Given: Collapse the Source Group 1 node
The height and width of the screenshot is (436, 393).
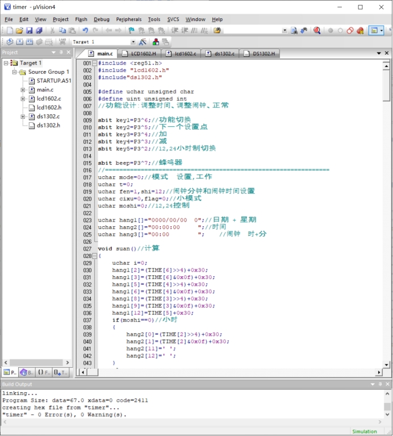Looking at the screenshot, I should click(x=14, y=72).
